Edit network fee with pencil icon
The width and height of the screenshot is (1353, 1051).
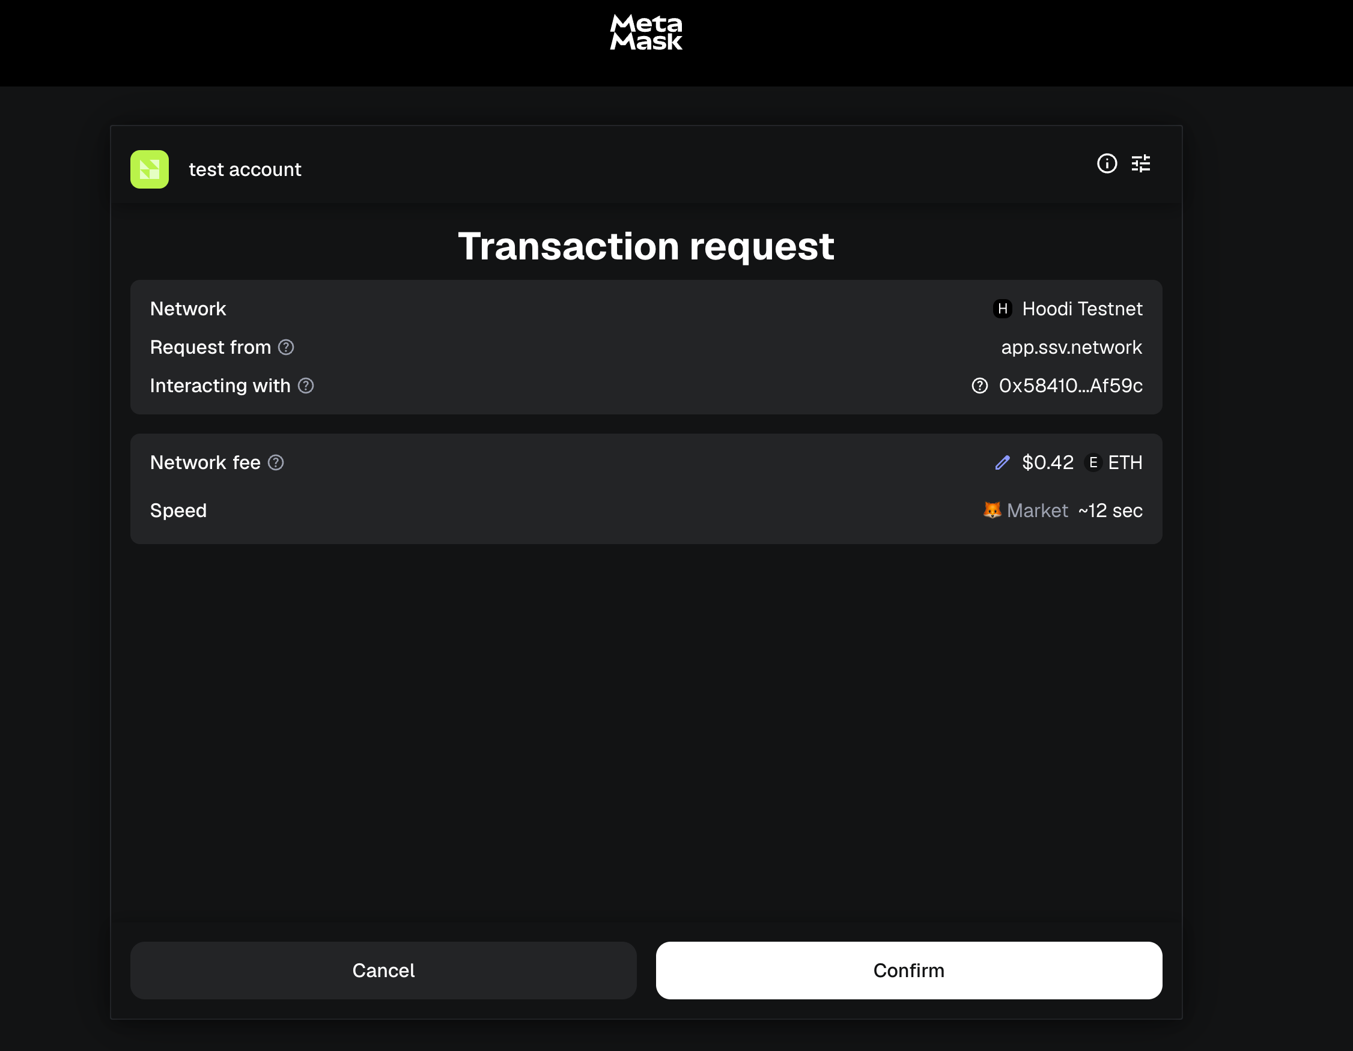click(1002, 462)
